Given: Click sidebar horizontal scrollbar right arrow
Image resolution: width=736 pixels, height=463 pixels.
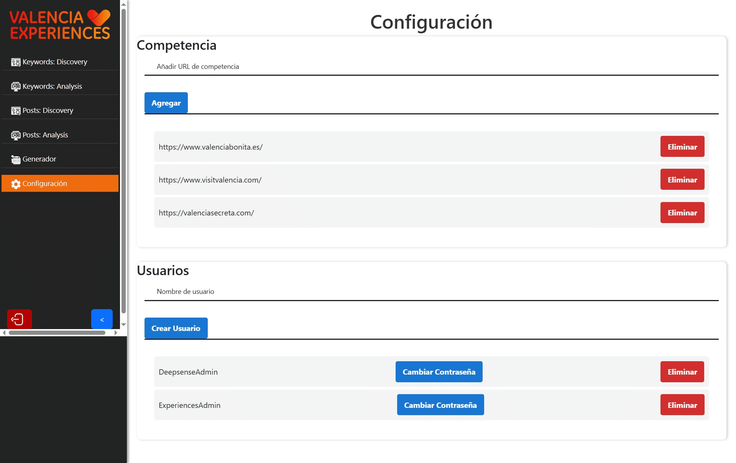Looking at the screenshot, I should tap(116, 333).
